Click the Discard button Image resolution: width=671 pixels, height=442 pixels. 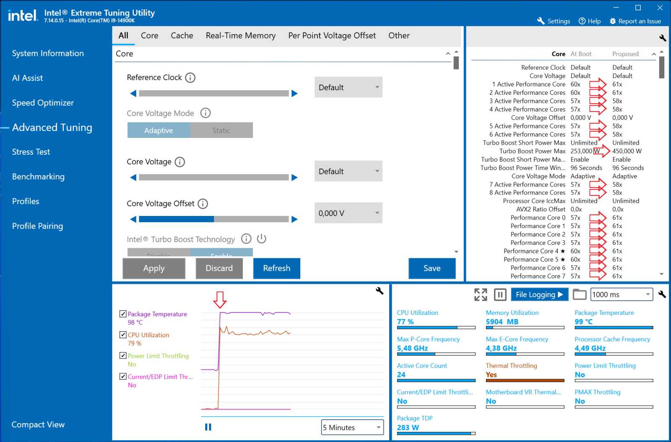click(x=219, y=268)
